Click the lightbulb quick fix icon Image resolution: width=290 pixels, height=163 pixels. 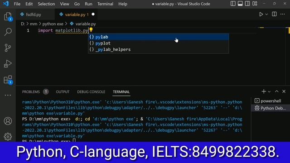pos(91,29)
